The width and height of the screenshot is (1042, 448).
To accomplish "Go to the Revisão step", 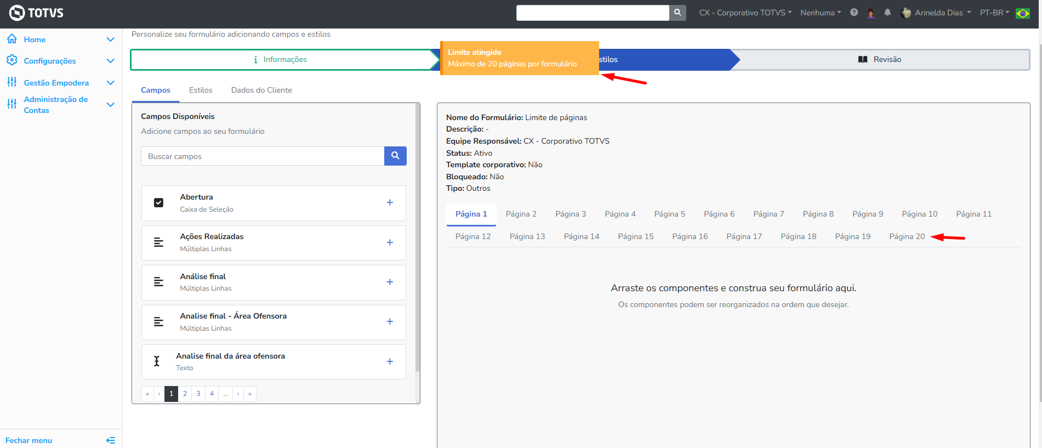I will tap(880, 59).
